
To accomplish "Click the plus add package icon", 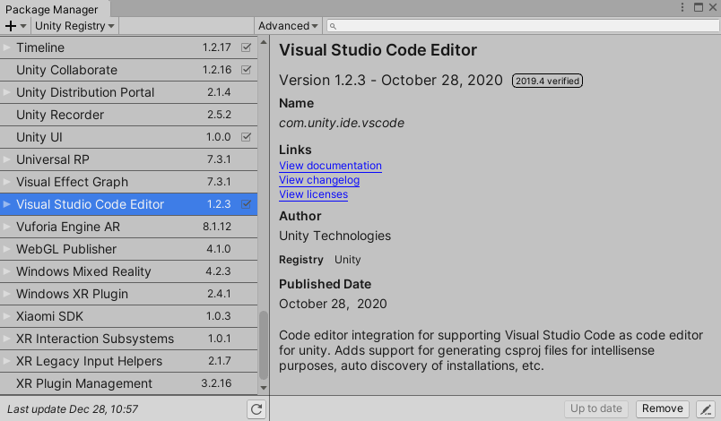I will point(11,26).
